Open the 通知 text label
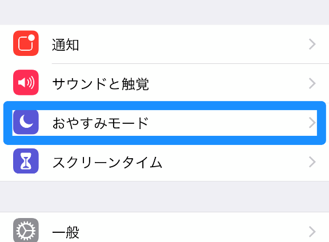The image size is (329, 242). (x=66, y=45)
